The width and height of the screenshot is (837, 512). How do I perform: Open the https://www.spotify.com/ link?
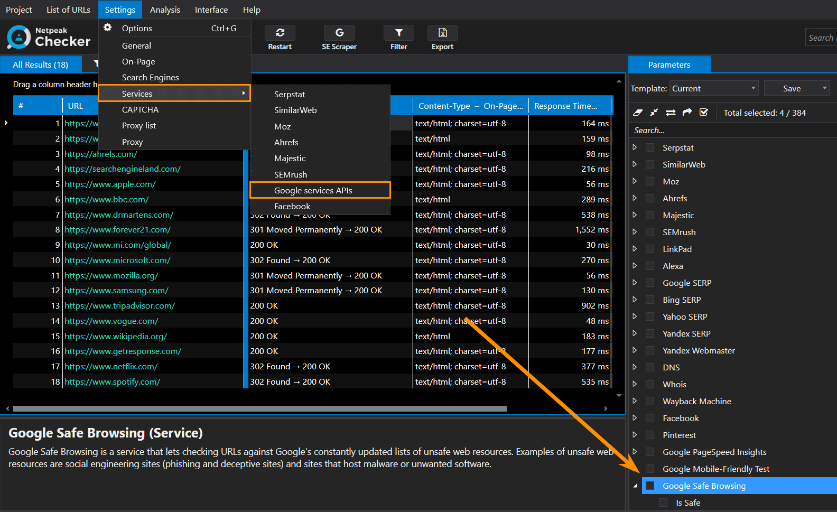[112, 381]
